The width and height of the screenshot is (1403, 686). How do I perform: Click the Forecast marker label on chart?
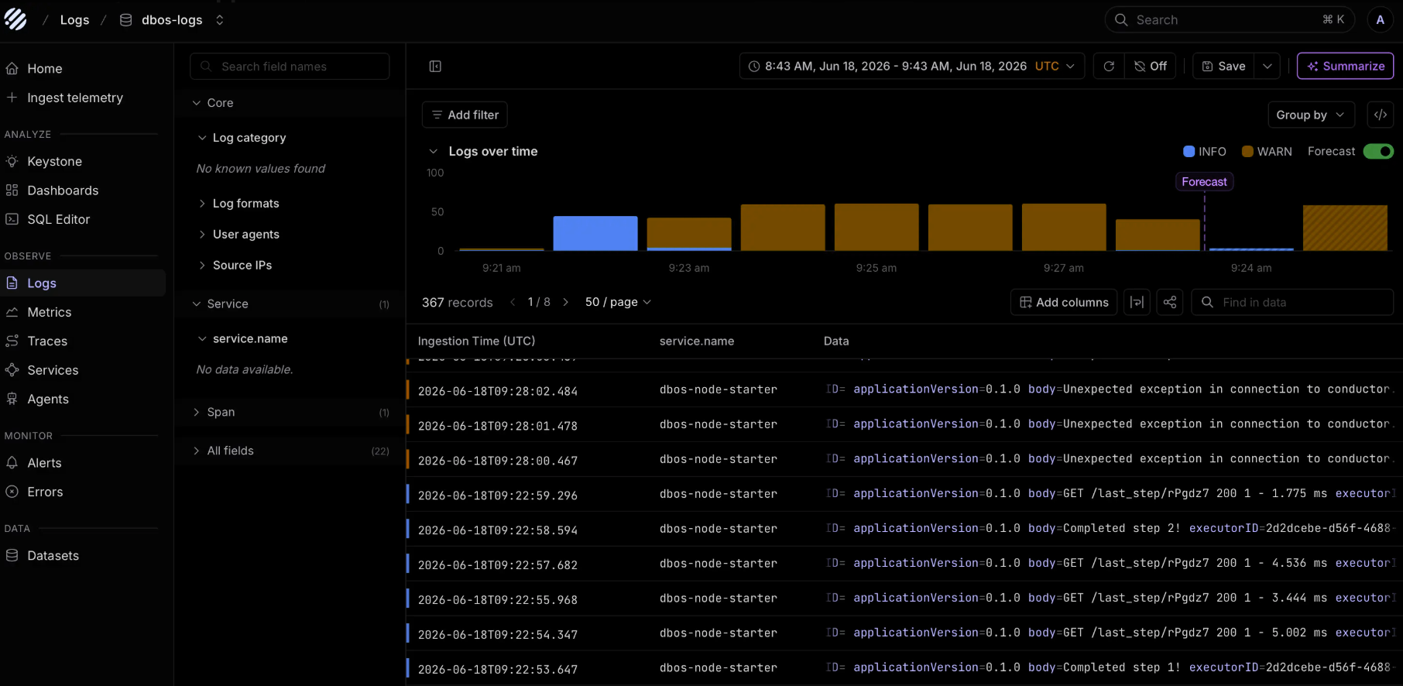click(1204, 182)
